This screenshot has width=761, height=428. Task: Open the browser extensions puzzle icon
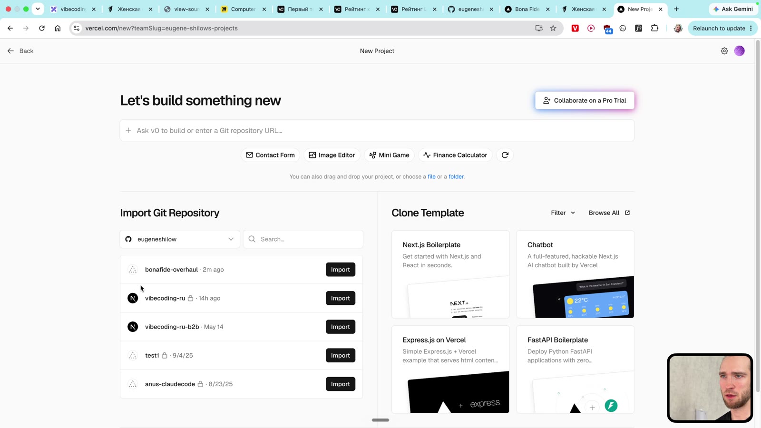tap(654, 28)
